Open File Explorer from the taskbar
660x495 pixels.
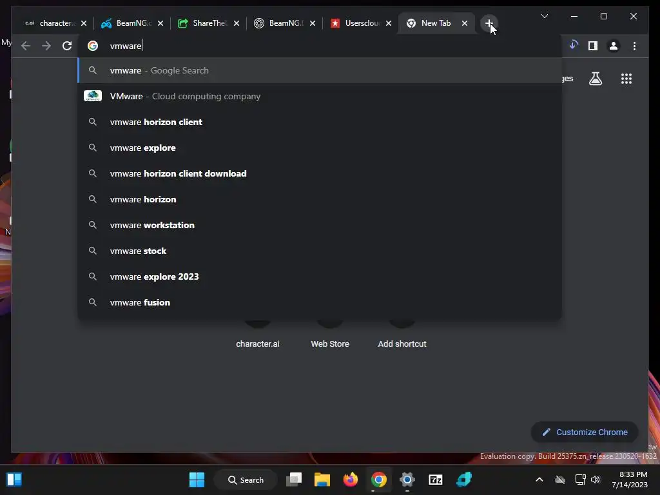click(322, 480)
